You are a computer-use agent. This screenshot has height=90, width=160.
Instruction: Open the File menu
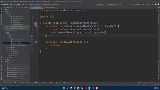pos(5,1)
